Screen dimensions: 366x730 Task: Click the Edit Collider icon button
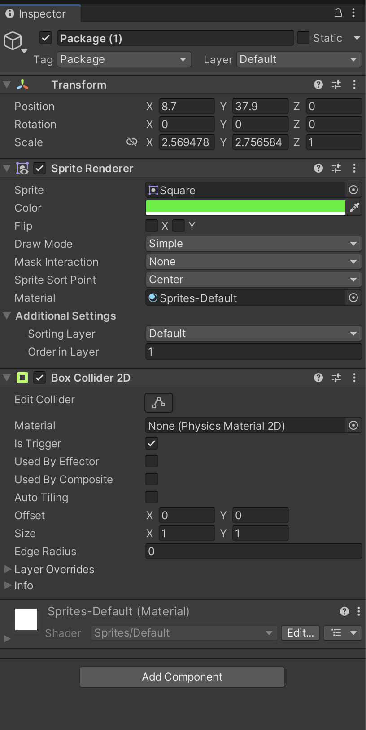click(159, 402)
